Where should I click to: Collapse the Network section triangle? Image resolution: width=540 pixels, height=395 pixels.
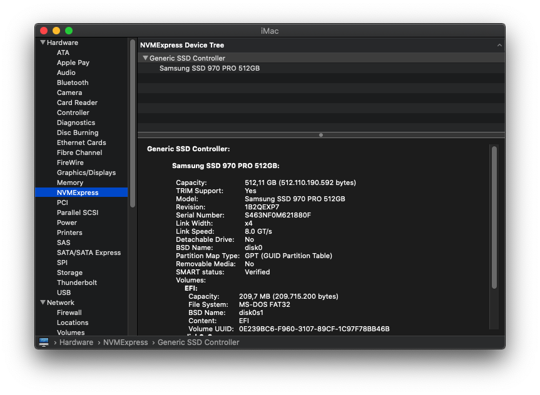pos(43,302)
